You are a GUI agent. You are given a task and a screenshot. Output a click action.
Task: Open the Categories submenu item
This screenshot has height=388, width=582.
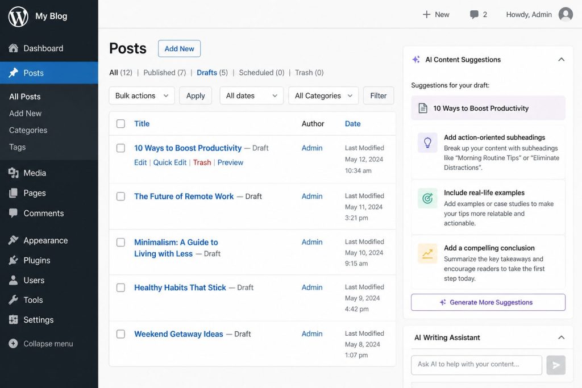[28, 130]
